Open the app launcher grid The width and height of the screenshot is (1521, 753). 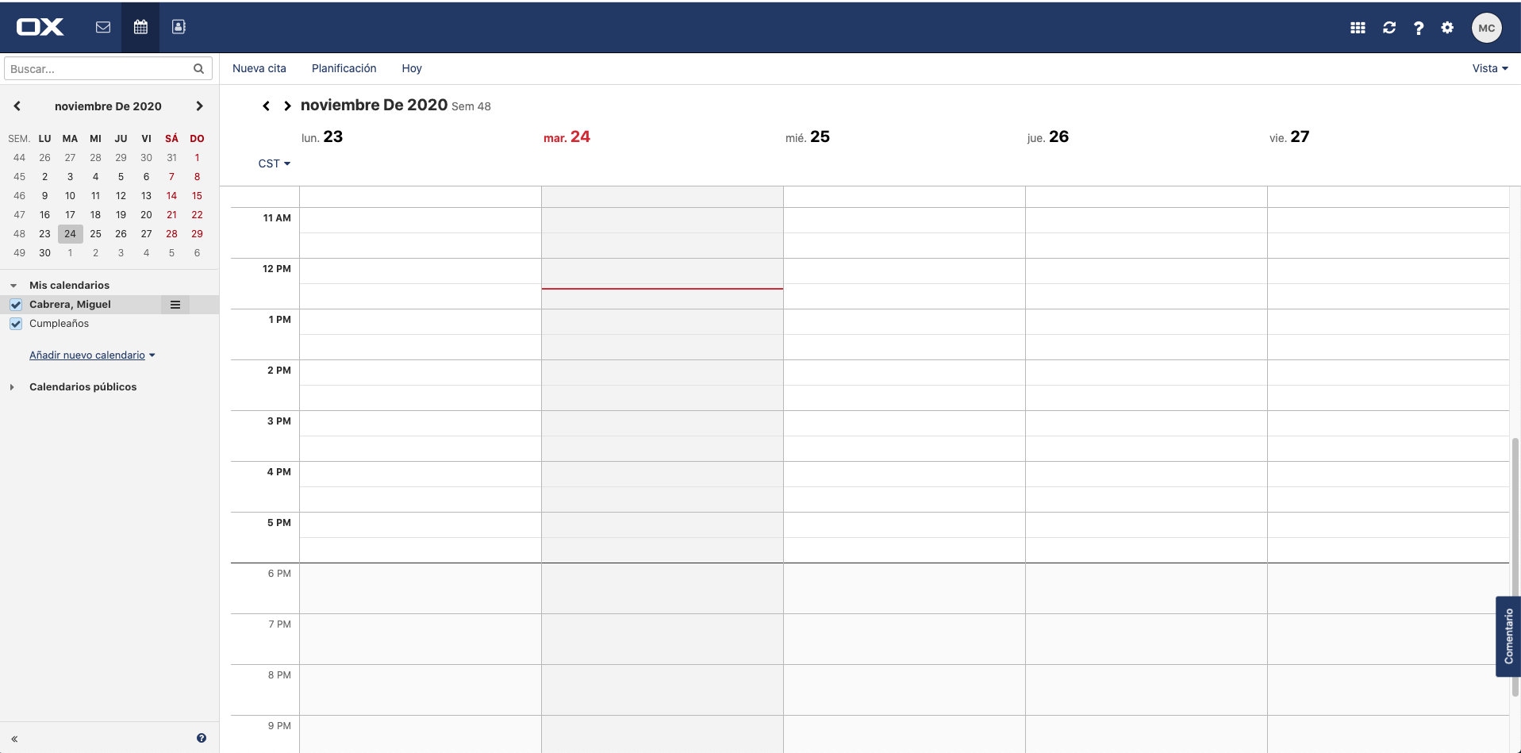[1358, 28]
